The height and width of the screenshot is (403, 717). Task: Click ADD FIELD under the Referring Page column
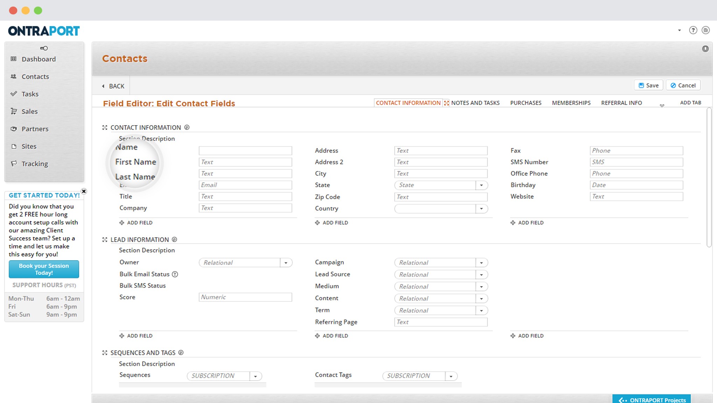(x=332, y=336)
